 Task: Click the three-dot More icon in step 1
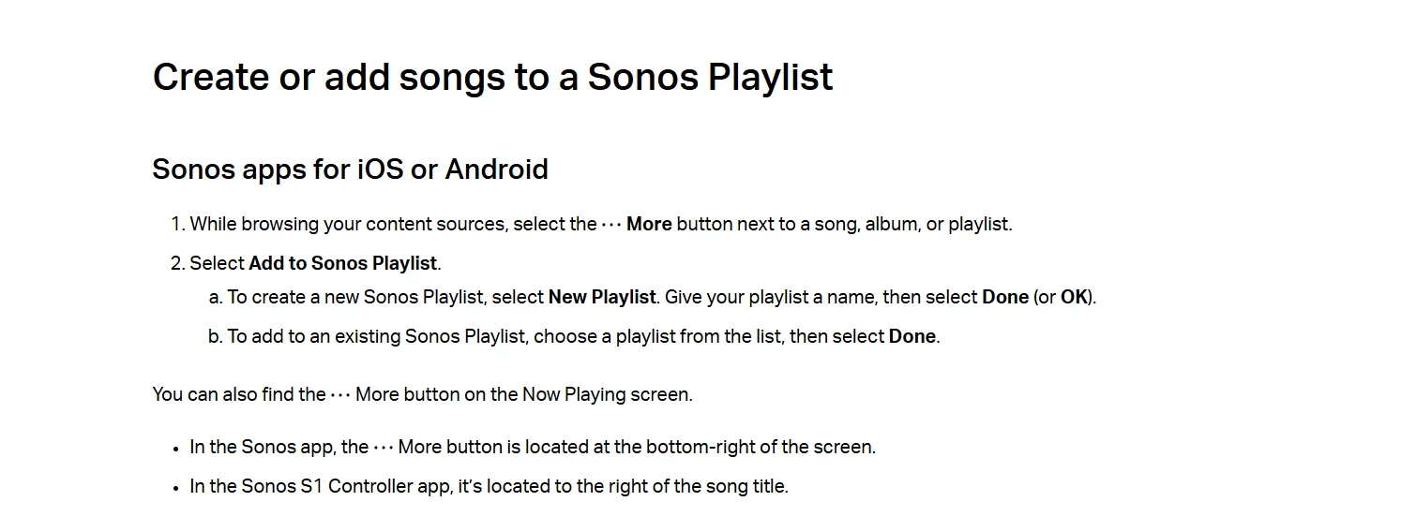(x=611, y=225)
